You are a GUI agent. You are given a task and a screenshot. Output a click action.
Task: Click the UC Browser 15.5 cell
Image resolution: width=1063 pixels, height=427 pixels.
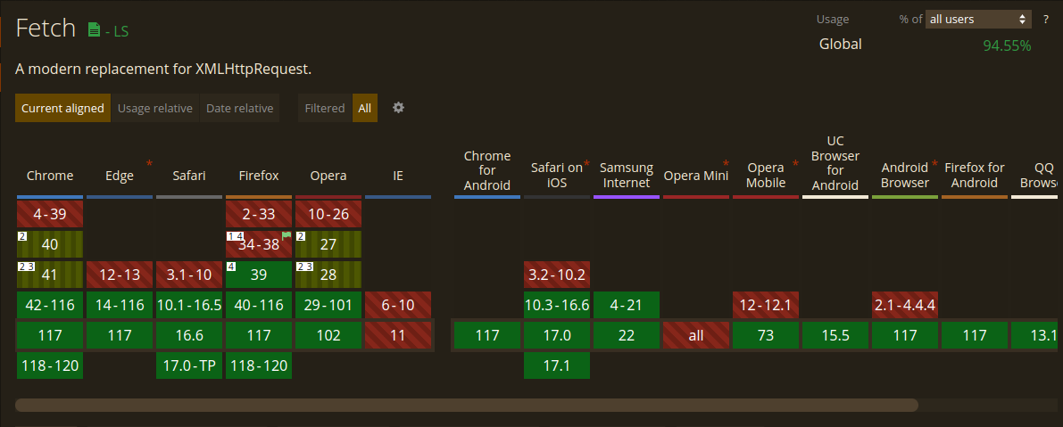[835, 336]
